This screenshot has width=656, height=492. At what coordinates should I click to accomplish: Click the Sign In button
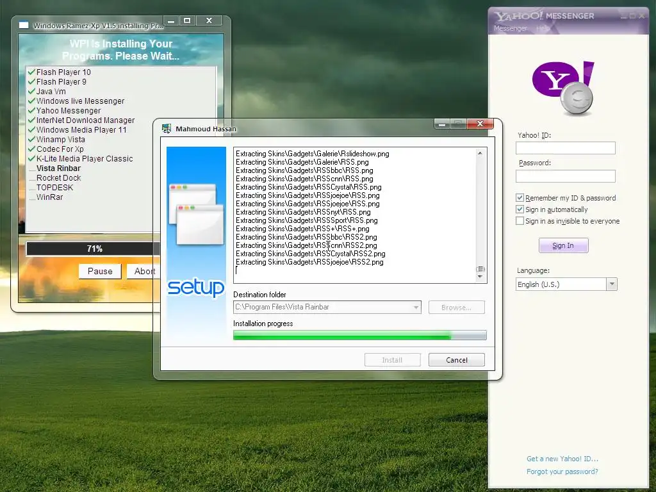[563, 245]
